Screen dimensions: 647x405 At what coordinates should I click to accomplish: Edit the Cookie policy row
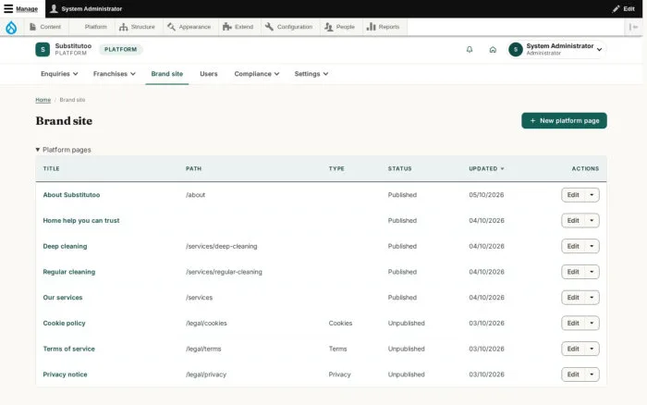573,323
